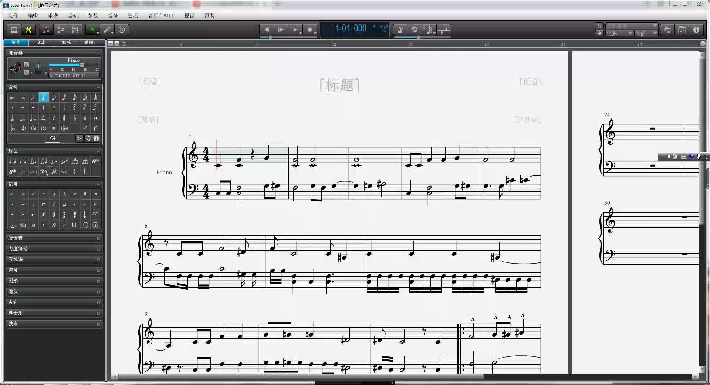The height and width of the screenshot is (385, 710).
Task: Open the mixer sliders icon in toolbar
Action: pyautogui.click(x=75, y=30)
